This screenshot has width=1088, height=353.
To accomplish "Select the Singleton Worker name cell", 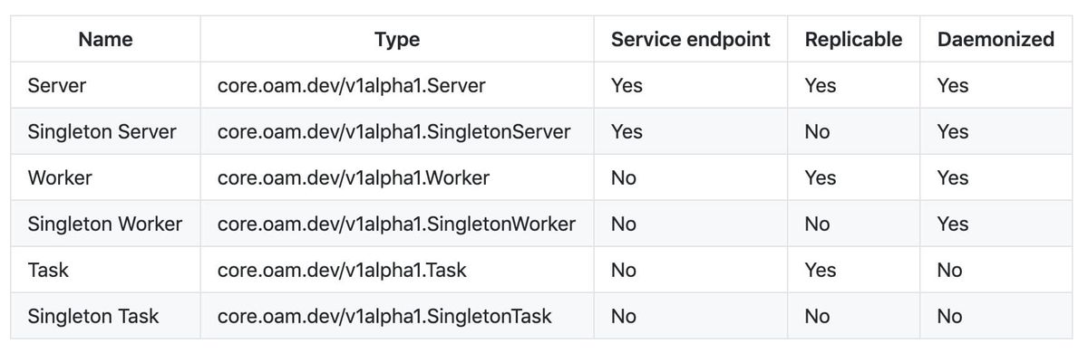I will click(x=105, y=224).
